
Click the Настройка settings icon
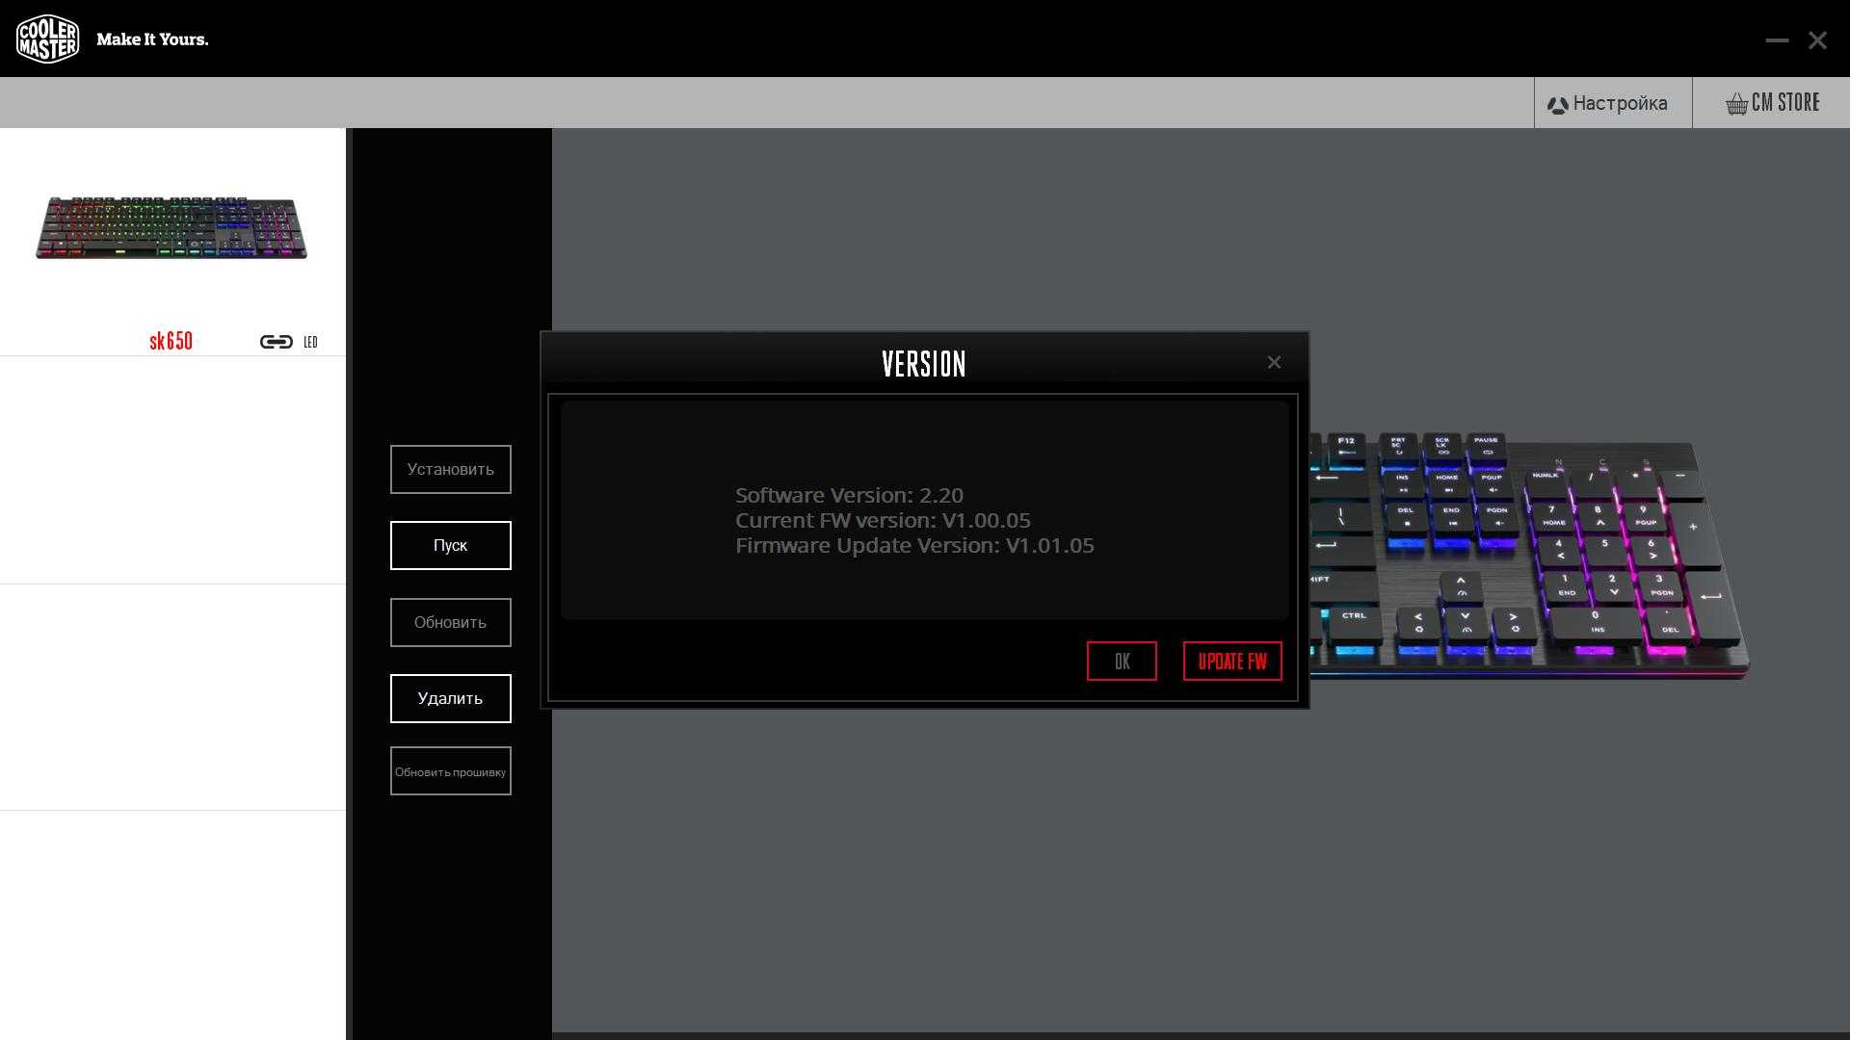[1557, 105]
